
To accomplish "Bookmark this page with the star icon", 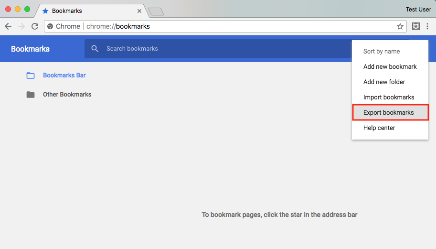I will [400, 26].
